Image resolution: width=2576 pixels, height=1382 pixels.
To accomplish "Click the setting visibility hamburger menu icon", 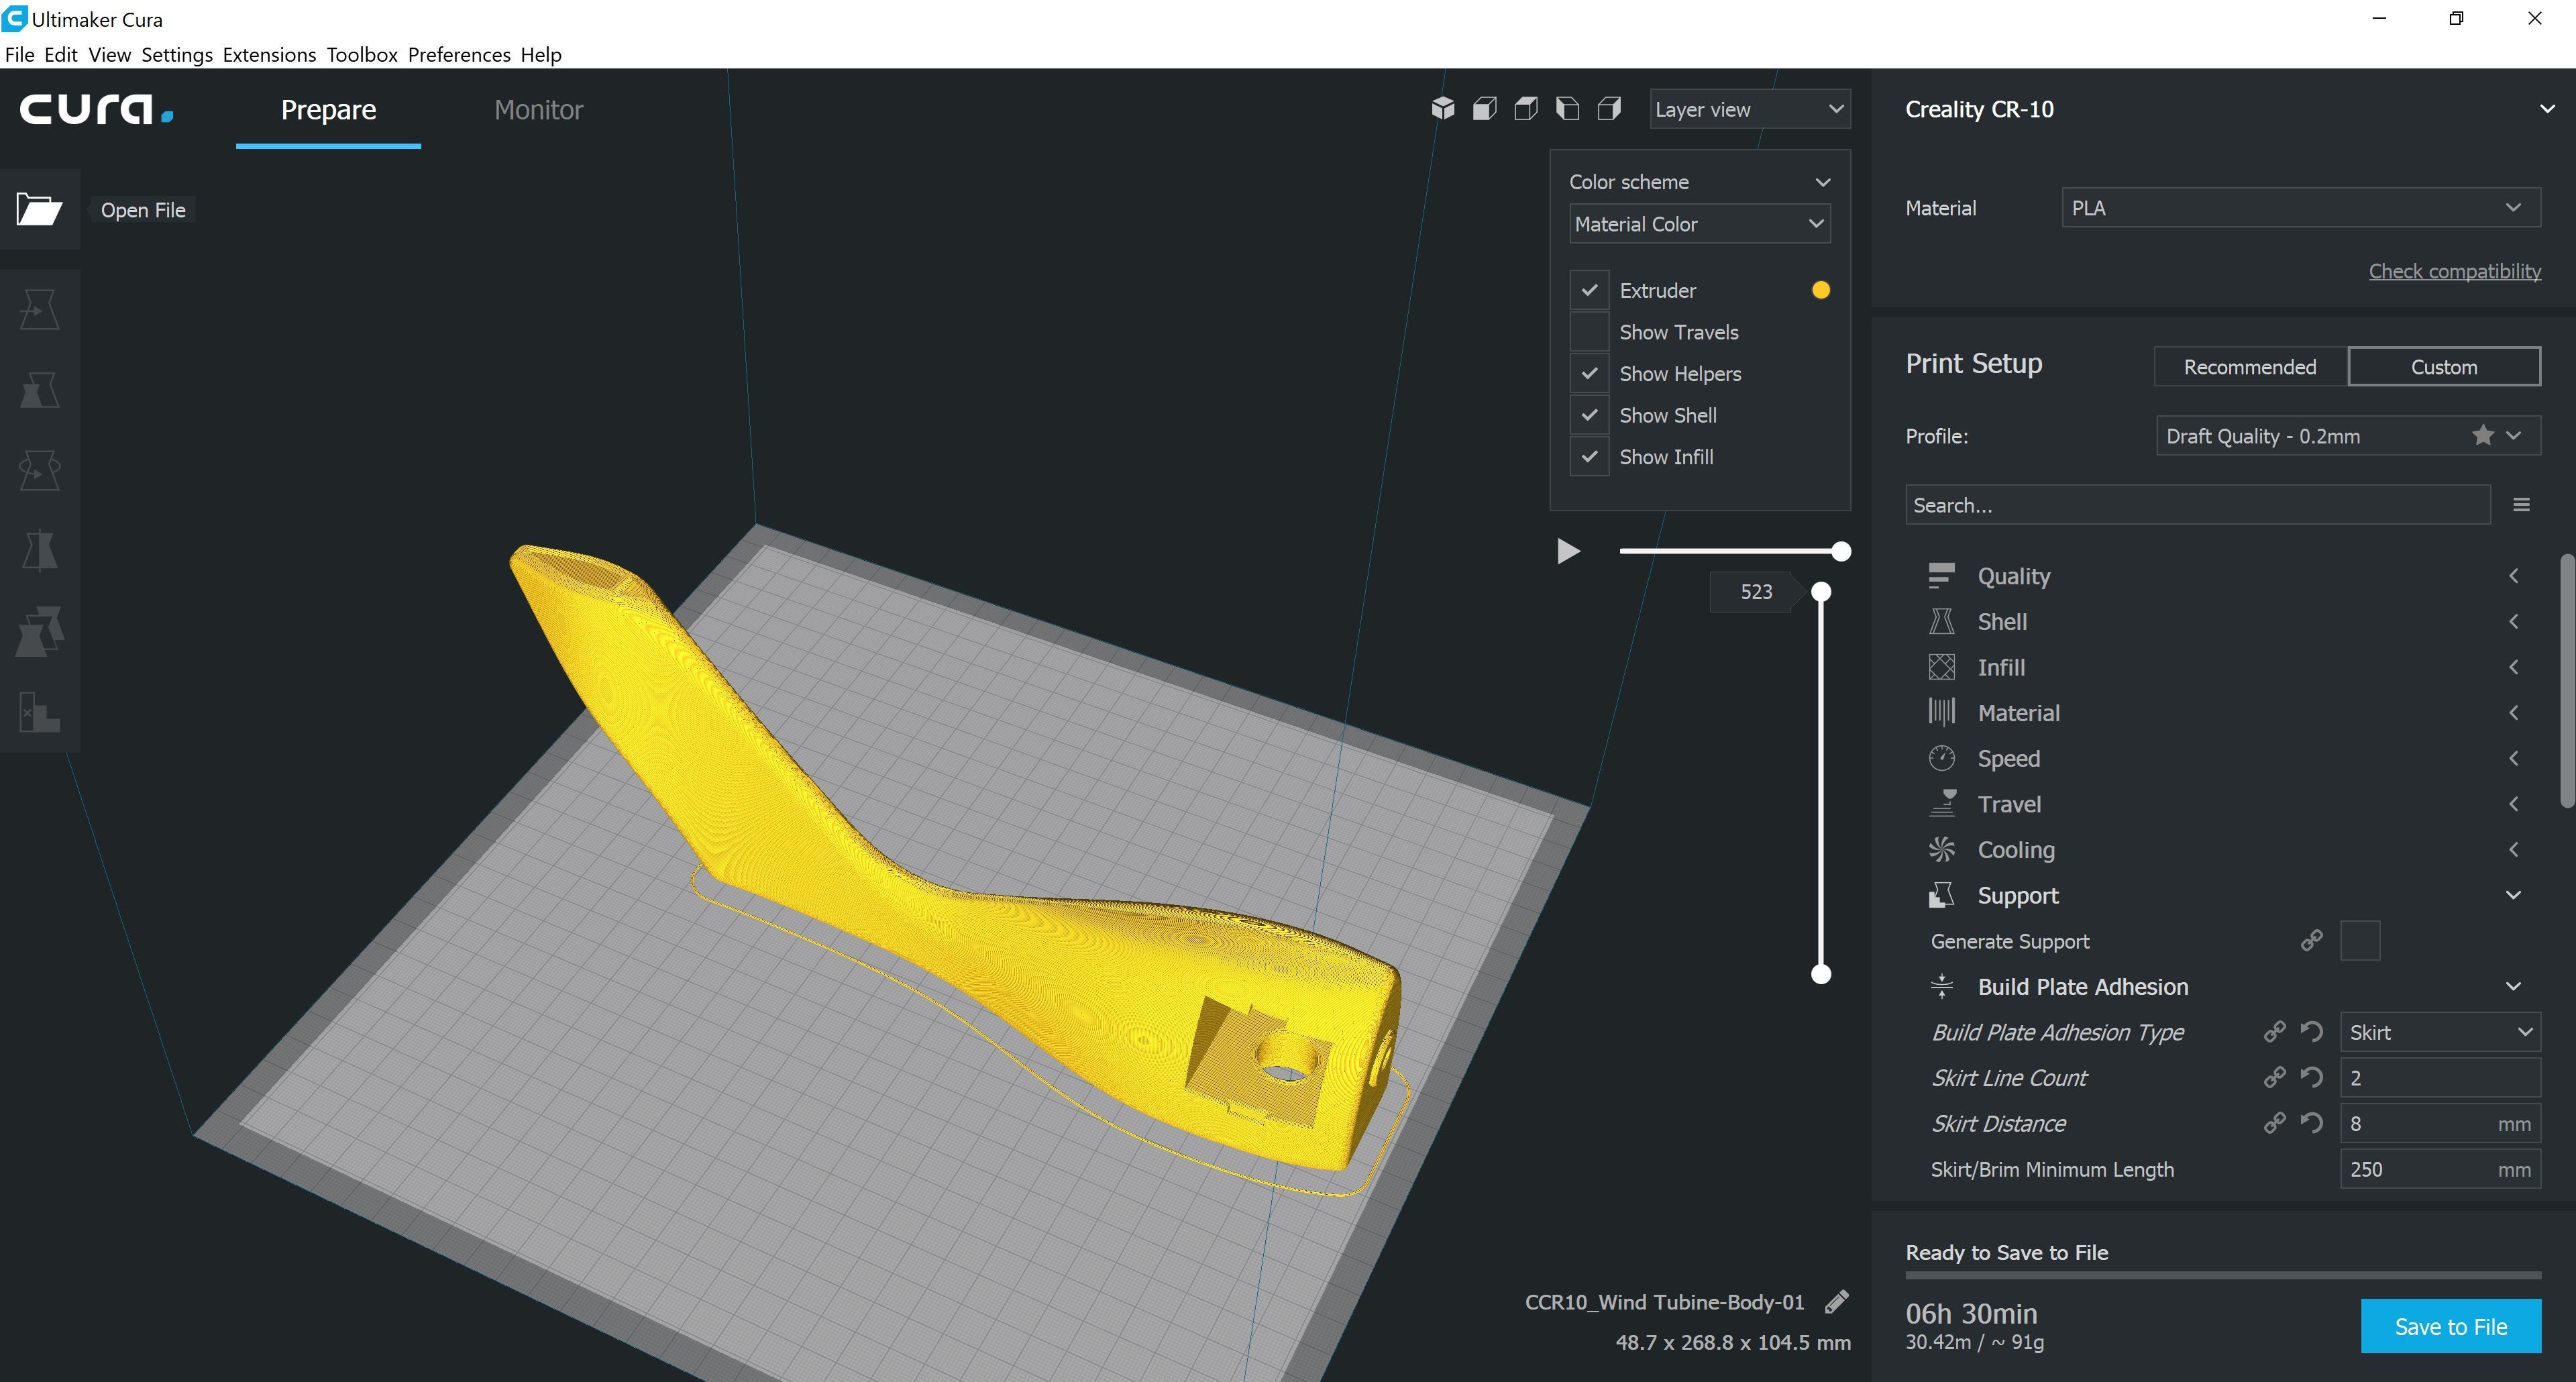I will tap(2521, 505).
